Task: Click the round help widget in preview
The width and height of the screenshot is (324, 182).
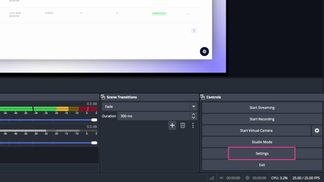Action: click(204, 52)
